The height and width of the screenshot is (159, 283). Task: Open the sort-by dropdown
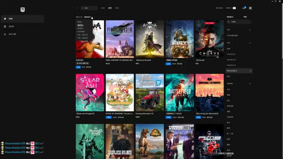point(88,17)
